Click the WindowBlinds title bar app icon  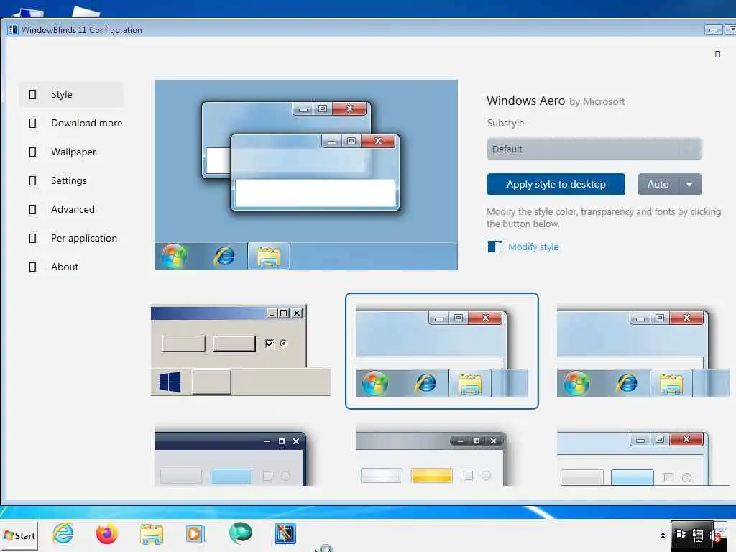(12, 30)
